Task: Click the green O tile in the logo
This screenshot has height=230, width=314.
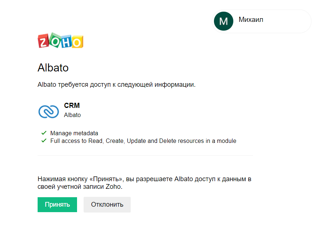Action: click(x=55, y=41)
